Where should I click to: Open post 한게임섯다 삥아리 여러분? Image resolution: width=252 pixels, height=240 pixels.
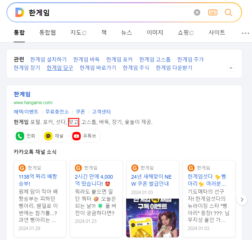pyautogui.click(x=207, y=180)
